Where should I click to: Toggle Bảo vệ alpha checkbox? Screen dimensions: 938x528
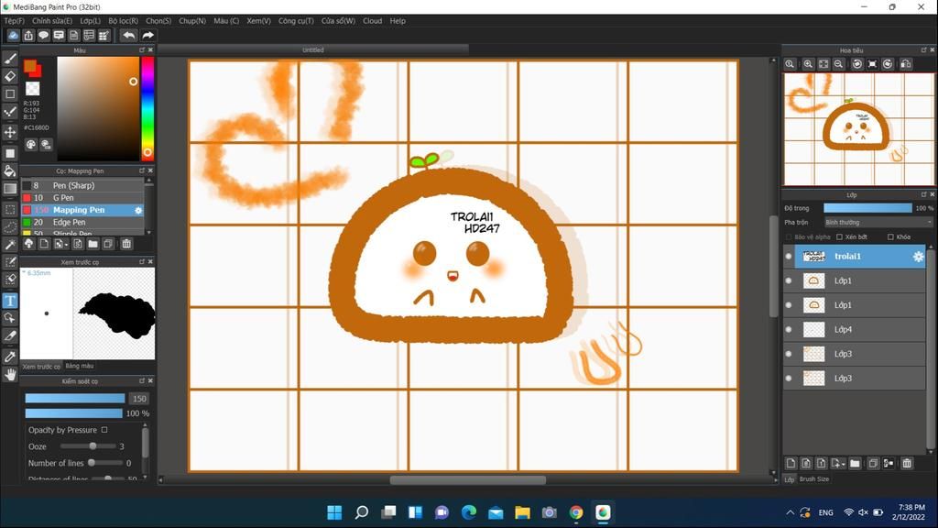point(789,237)
